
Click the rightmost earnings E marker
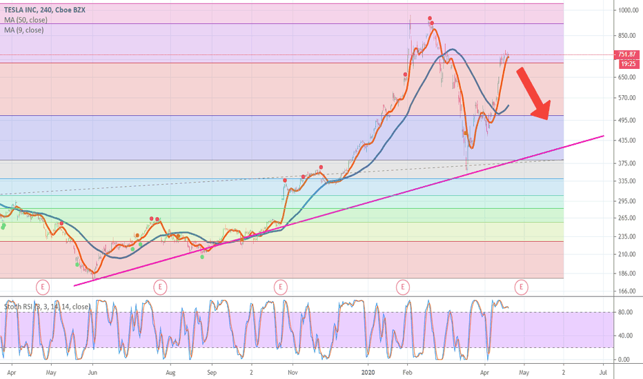coord(521,287)
